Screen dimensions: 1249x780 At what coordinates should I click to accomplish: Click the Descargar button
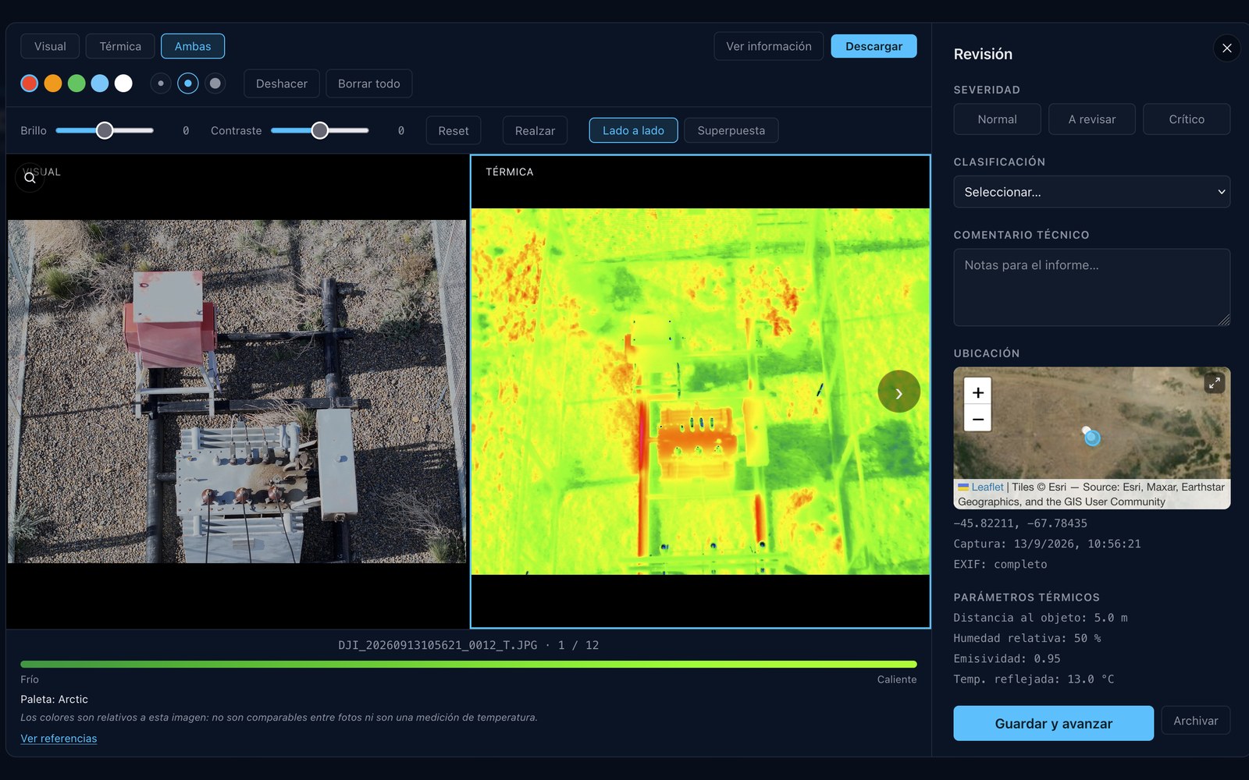pyautogui.click(x=874, y=46)
